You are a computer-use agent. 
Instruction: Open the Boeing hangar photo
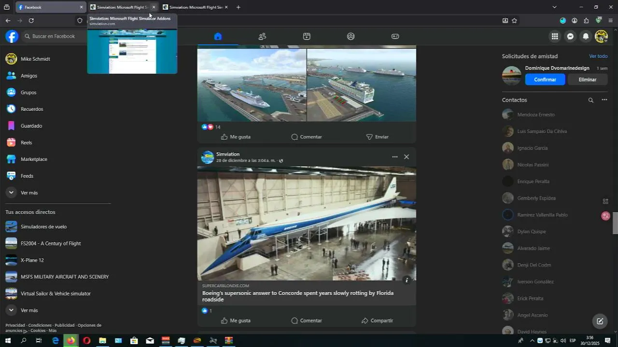[x=307, y=224]
